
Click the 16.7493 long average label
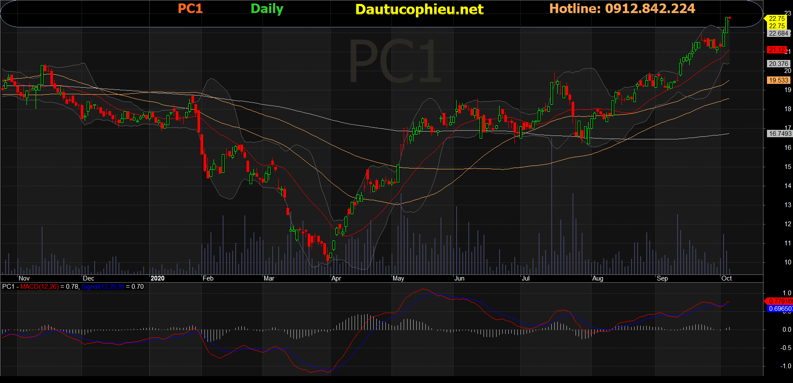point(780,134)
